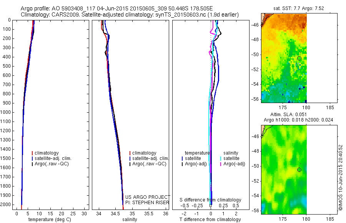This screenshot has width=346, height=223.
Task: Click the 'salinity' x-axis label under second panel
Action: pyautogui.click(x=130, y=220)
